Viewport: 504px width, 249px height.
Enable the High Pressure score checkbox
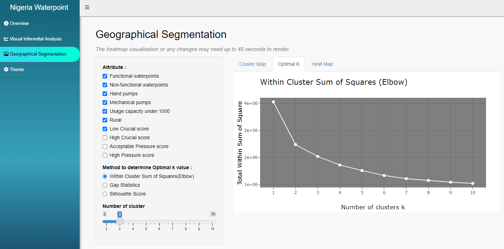[105, 155]
